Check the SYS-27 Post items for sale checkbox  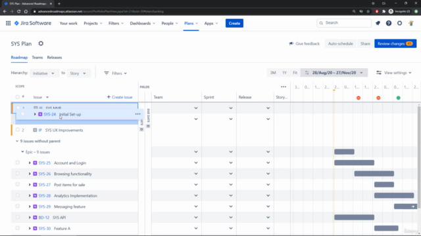18,184
